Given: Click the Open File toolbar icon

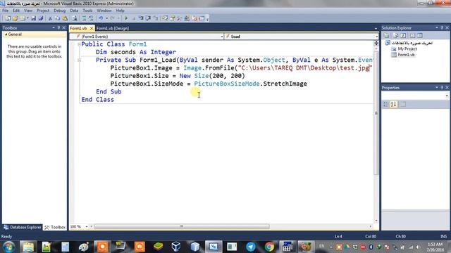Looking at the screenshot, I should (x=15, y=18).
